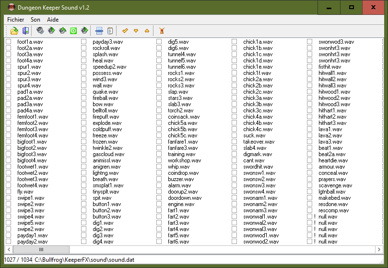Click the status bar path C:\Bullfrog\KeeperFX\sound\sound.dat
The height and width of the screenshot is (268, 388).
click(84, 260)
